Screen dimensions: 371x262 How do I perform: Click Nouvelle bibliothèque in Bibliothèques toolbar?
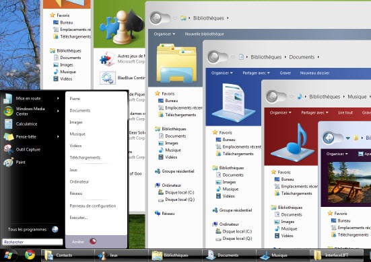coord(205,34)
